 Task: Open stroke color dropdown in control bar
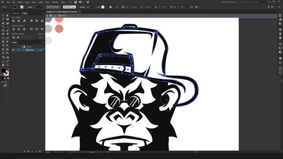pos(25,7)
